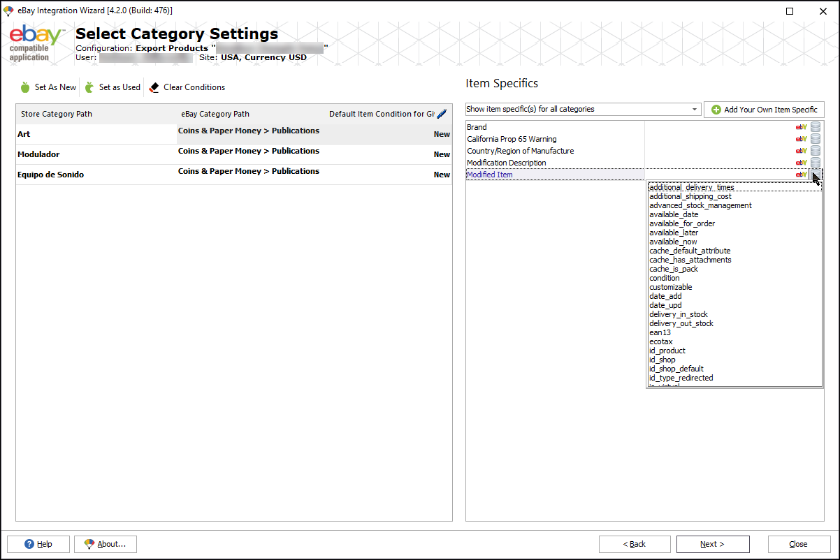Click the Next button
Image resolution: width=840 pixels, height=560 pixels.
pyautogui.click(x=713, y=544)
